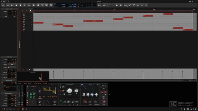The image size is (198, 111).
Task: Open the stepper next to Pan expression
Action: click(16, 98)
